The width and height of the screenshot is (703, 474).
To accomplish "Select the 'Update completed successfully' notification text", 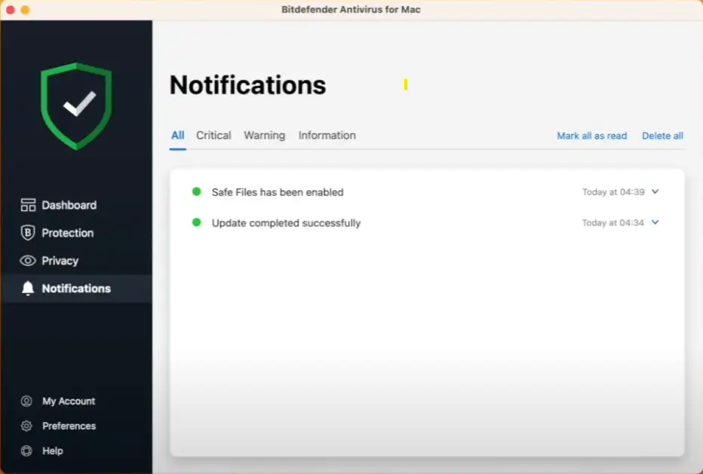I will click(x=286, y=223).
